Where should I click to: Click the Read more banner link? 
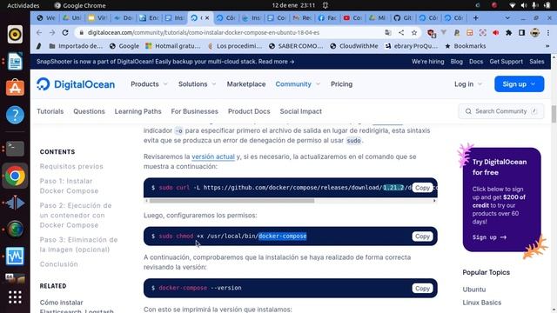pyautogui.click(x=277, y=62)
